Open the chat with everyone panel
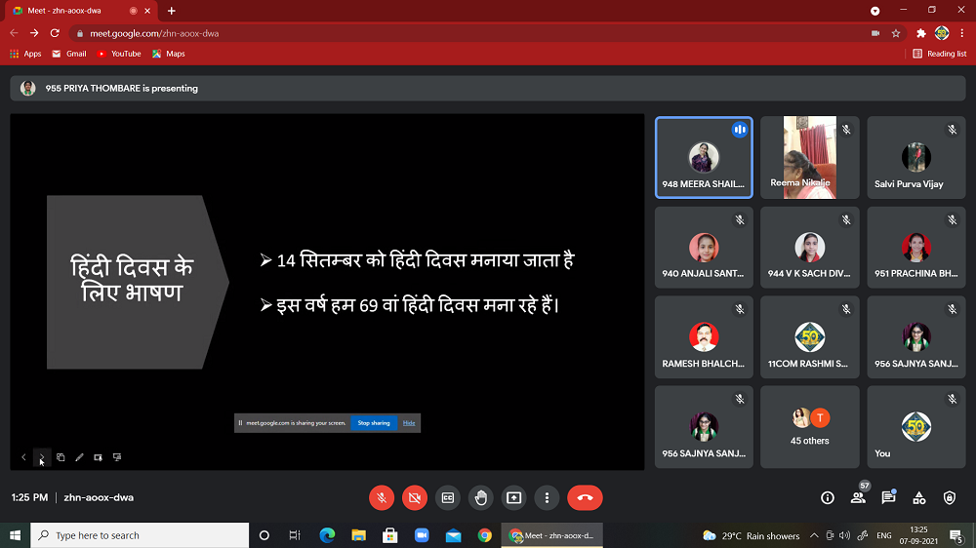This screenshot has height=548, width=976. 888,497
